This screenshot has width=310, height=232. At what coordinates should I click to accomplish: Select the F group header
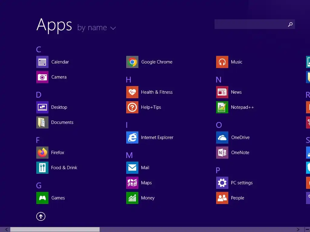pos(38,140)
